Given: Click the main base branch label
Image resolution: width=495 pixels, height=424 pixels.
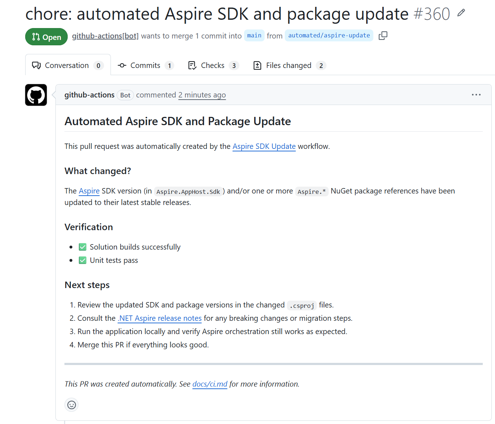Looking at the screenshot, I should (254, 36).
